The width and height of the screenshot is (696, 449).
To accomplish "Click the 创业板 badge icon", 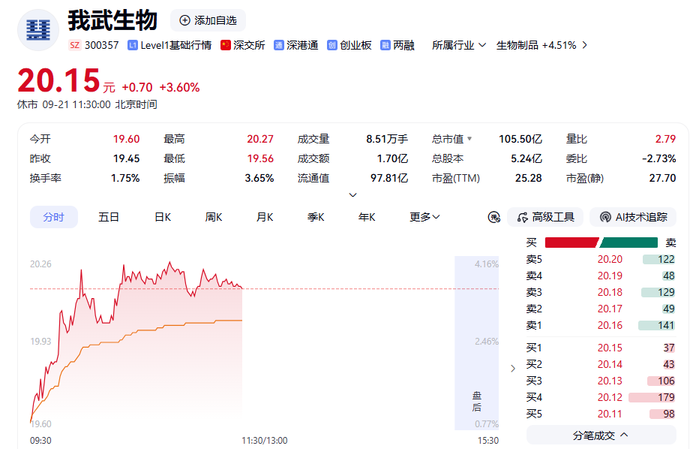I will pyautogui.click(x=332, y=45).
